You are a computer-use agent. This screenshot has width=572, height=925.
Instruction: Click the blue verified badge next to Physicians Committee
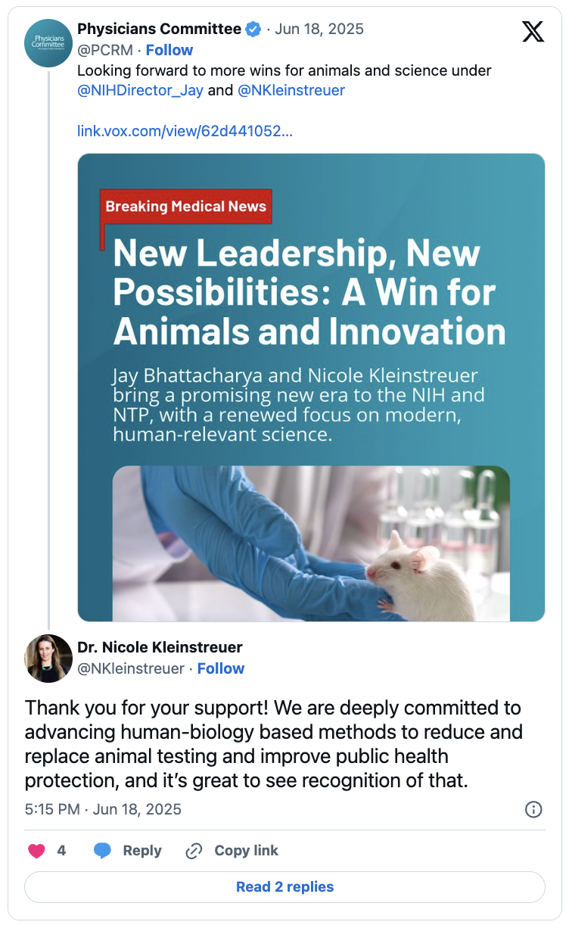254,30
